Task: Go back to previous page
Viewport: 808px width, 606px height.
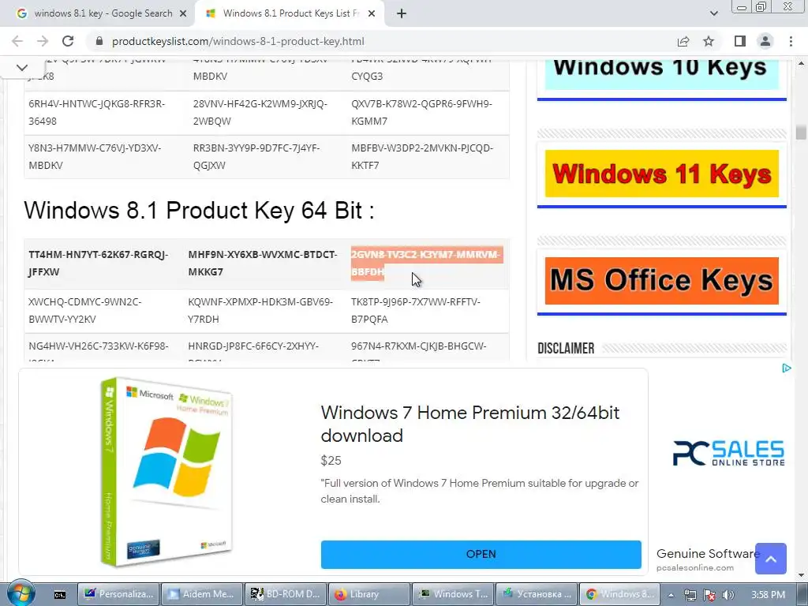Action: (17, 41)
